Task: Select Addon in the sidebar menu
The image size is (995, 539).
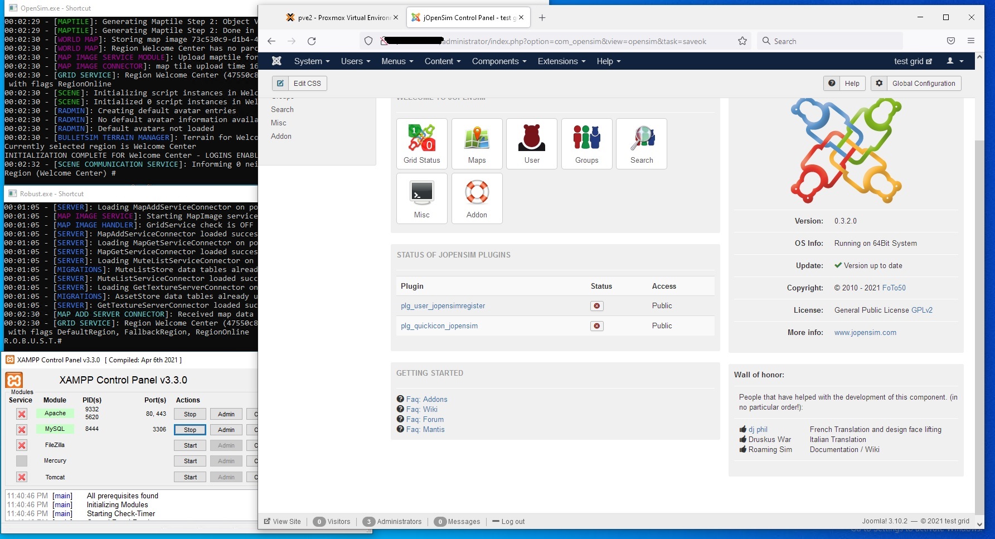Action: pyautogui.click(x=281, y=137)
